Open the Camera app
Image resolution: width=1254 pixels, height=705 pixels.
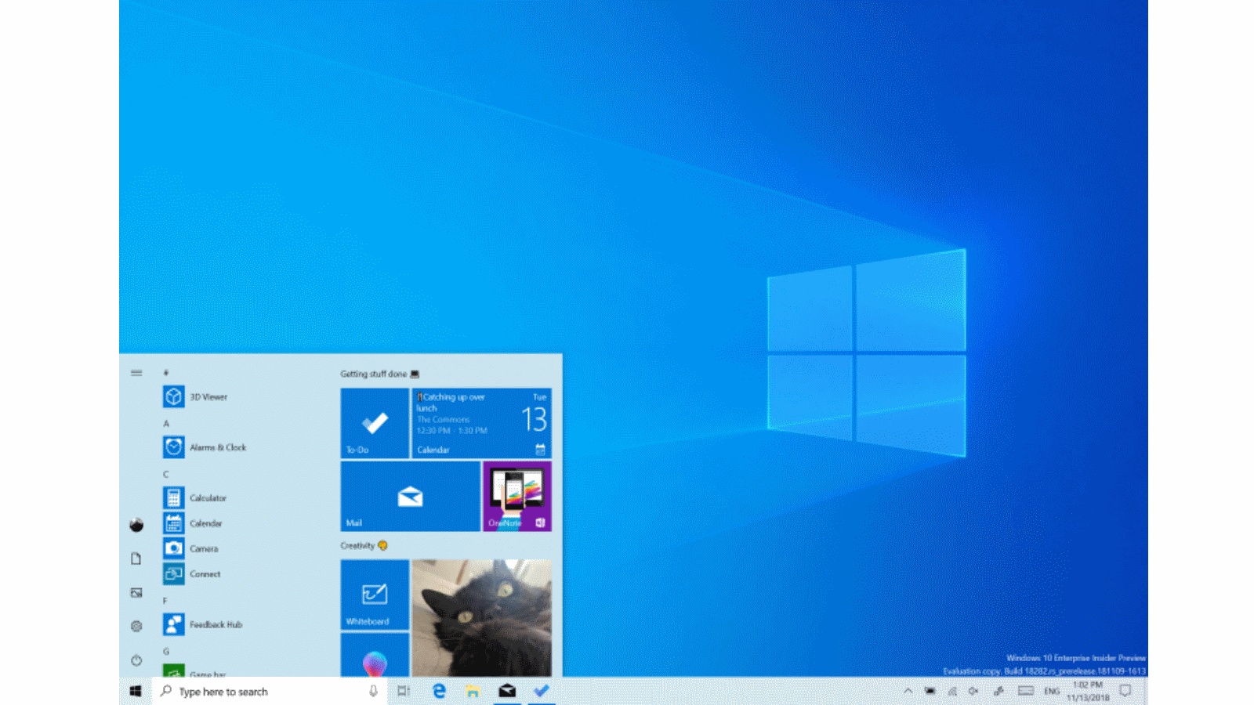point(205,548)
